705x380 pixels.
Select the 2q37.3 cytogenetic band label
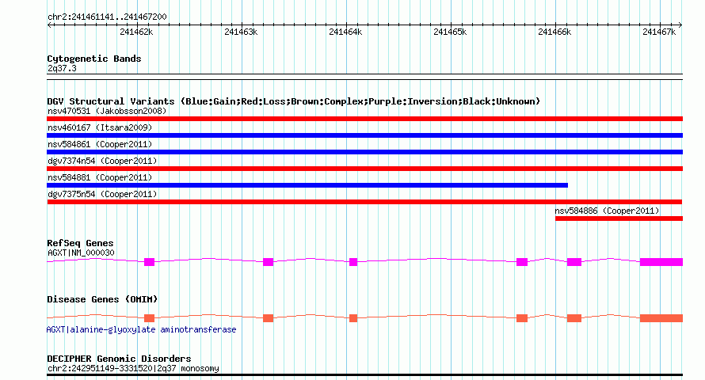coord(62,68)
